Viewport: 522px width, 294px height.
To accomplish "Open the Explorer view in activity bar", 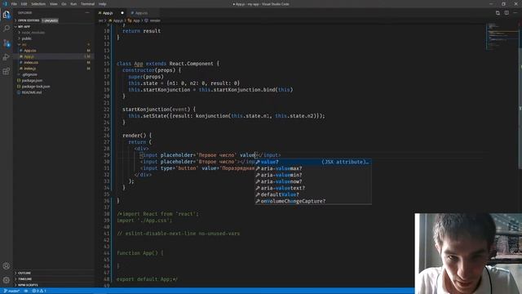I will pyautogui.click(x=7, y=15).
